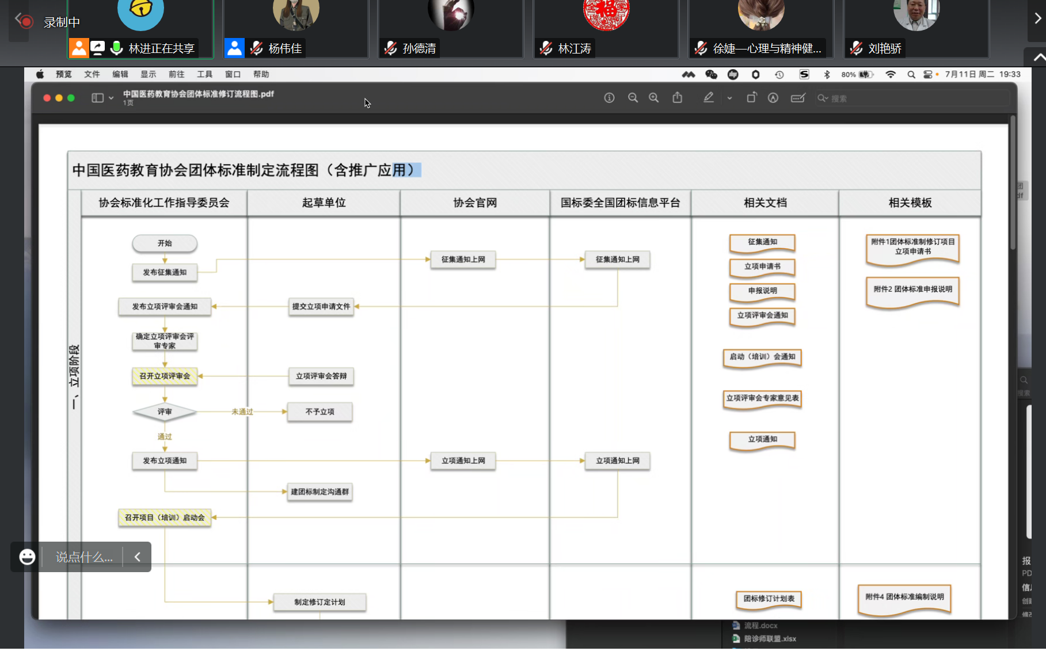Viewport: 1046px width, 651px height.
Task: Click the 制定修订计划 box
Action: 319,602
